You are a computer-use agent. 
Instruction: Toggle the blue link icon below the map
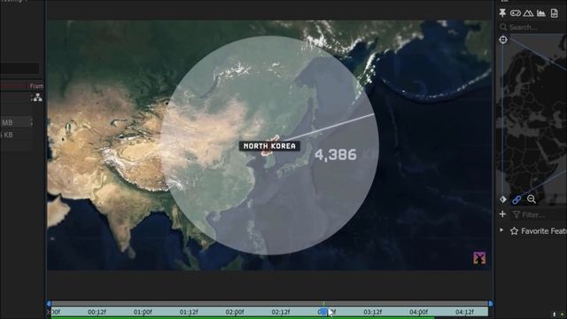tap(517, 199)
